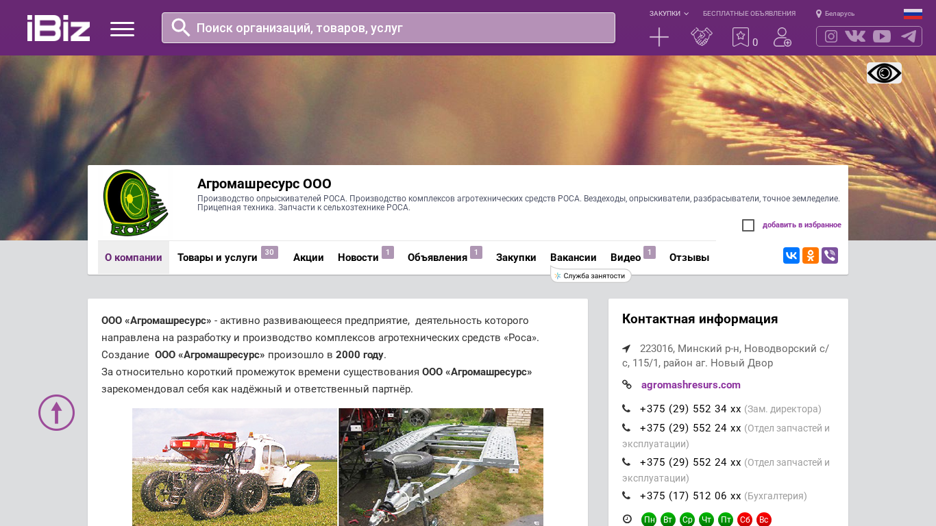
Task: Share on Odnoklassniki icon
Action: (x=811, y=255)
